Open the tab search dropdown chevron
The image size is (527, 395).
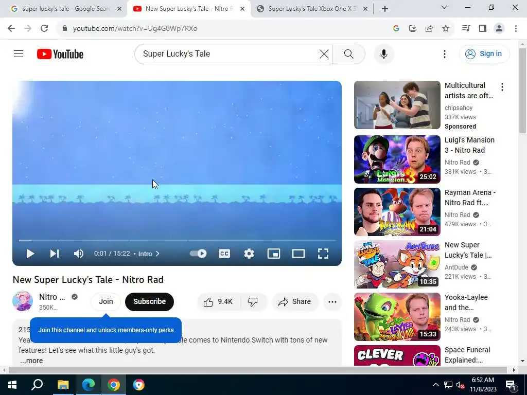click(444, 7)
